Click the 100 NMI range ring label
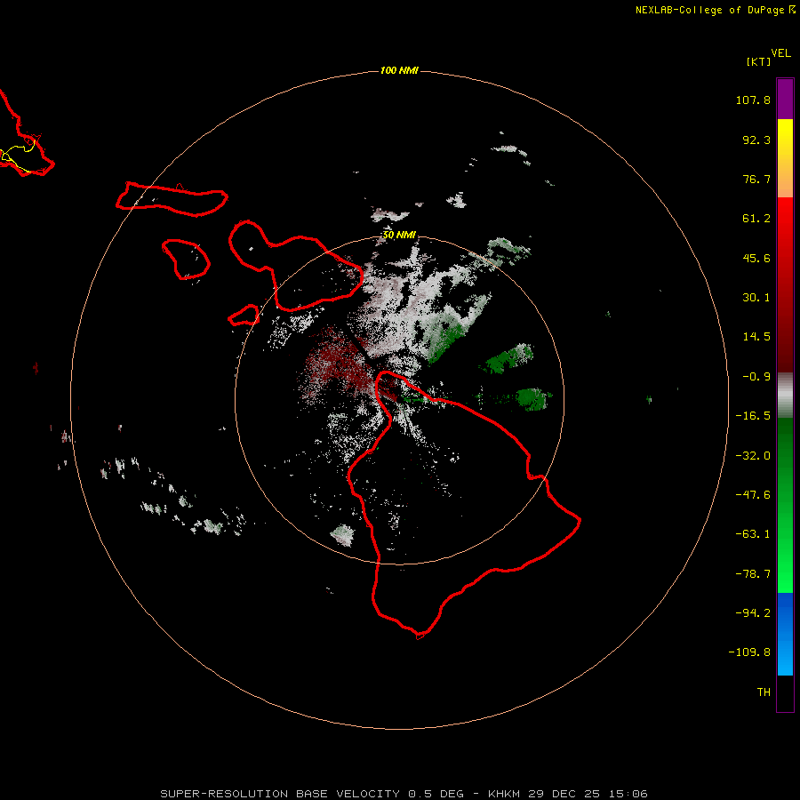 (399, 70)
